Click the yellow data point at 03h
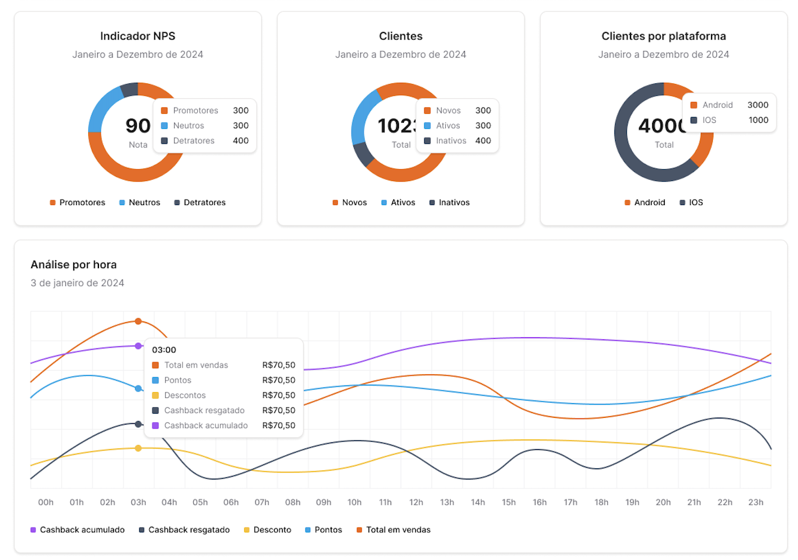 tap(138, 448)
